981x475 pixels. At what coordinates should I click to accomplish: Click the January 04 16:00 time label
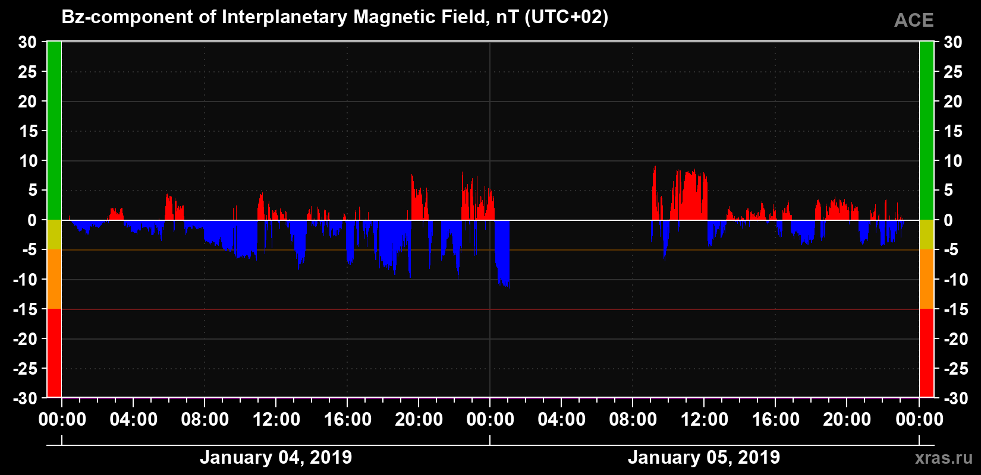point(347,420)
